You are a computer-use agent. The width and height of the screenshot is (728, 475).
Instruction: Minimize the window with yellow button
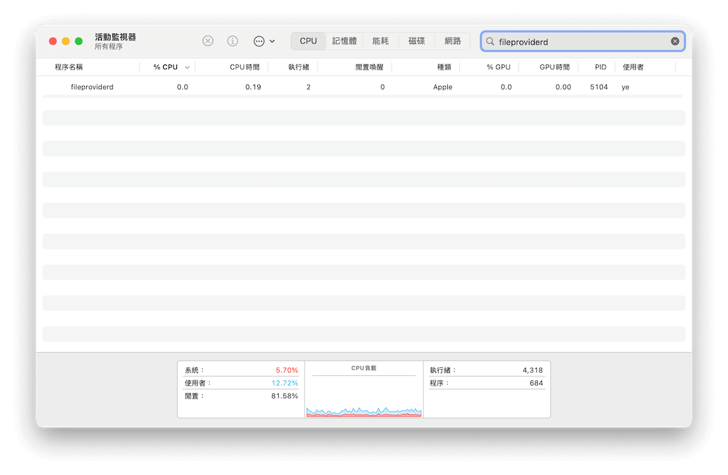66,41
